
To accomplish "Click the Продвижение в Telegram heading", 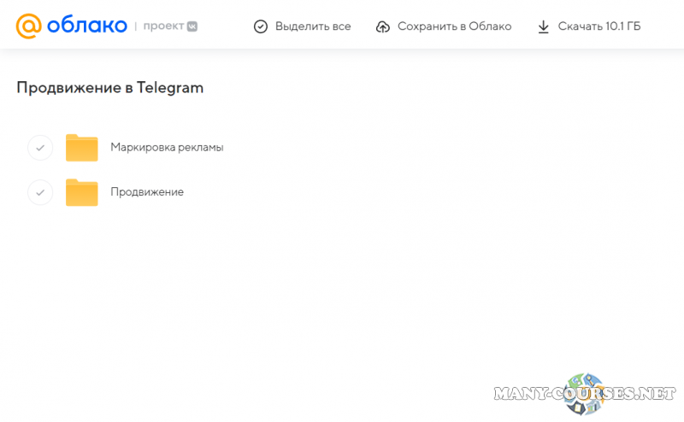I will [x=110, y=87].
